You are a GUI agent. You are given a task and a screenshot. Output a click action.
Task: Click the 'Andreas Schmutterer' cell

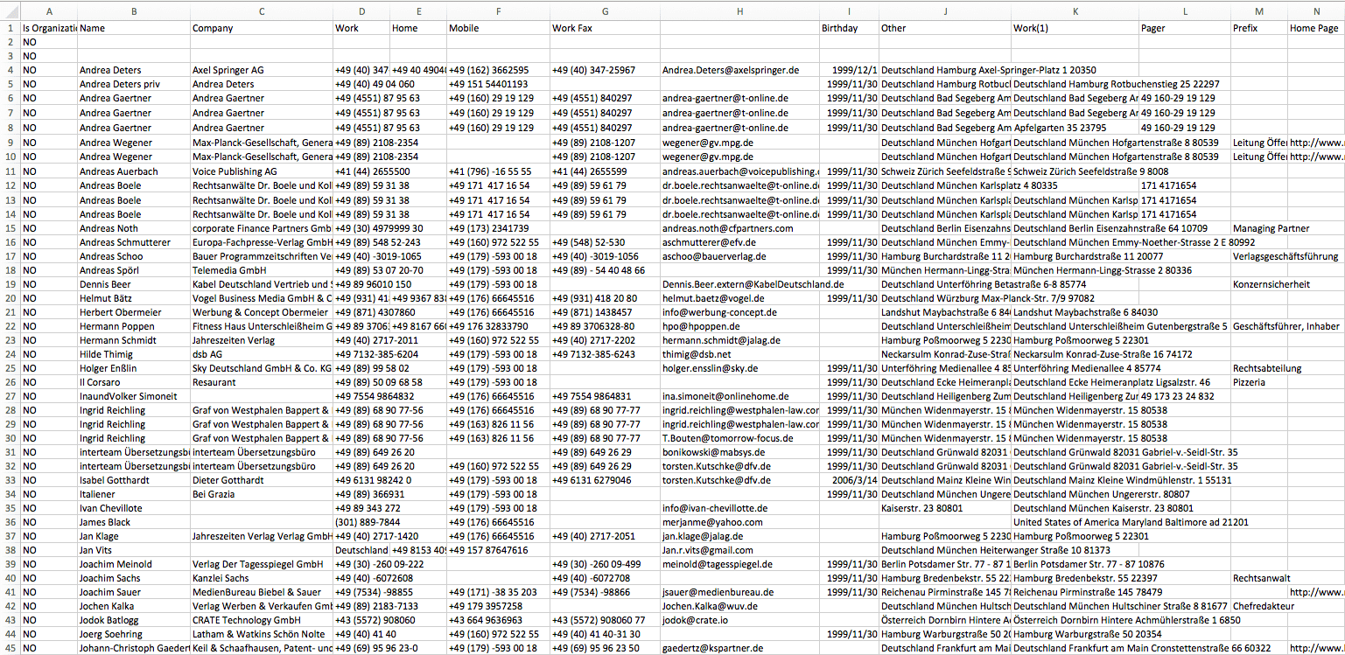[x=134, y=242]
